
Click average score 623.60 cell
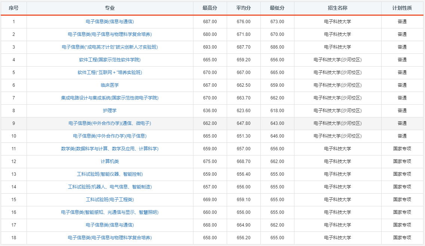coord(244,111)
